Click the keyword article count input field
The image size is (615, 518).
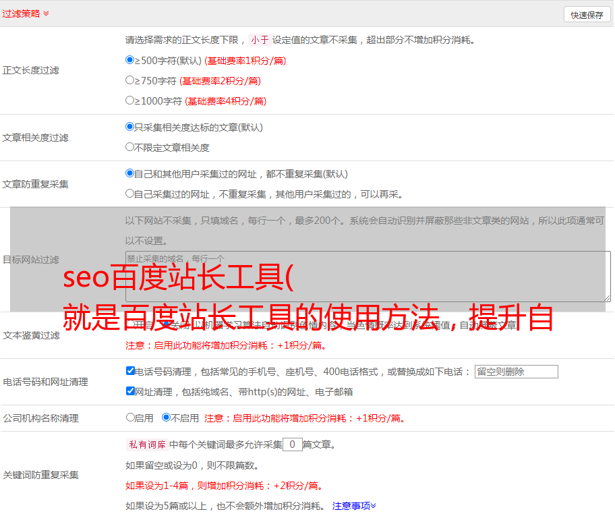click(293, 444)
